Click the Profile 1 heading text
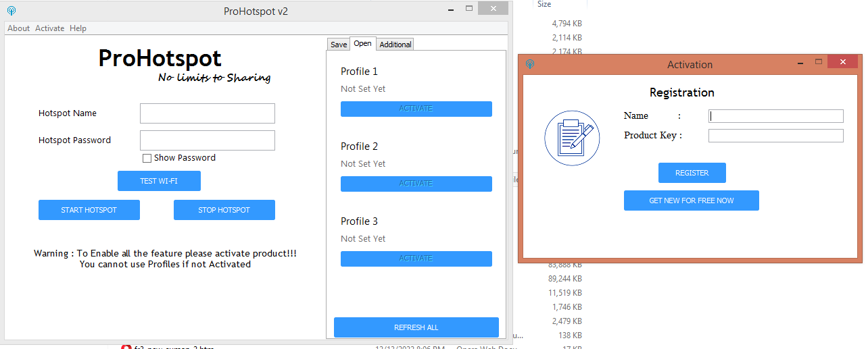The height and width of the screenshot is (349, 866). (x=360, y=72)
